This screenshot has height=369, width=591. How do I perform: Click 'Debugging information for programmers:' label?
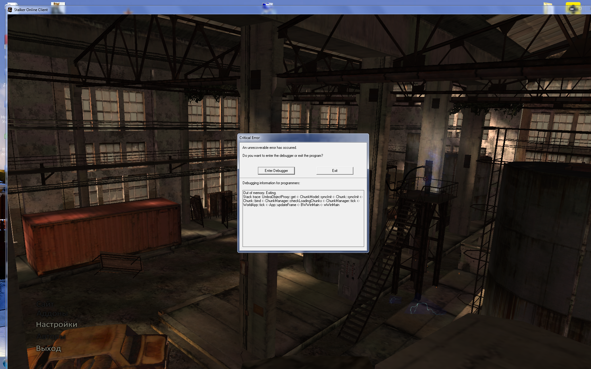(x=271, y=183)
